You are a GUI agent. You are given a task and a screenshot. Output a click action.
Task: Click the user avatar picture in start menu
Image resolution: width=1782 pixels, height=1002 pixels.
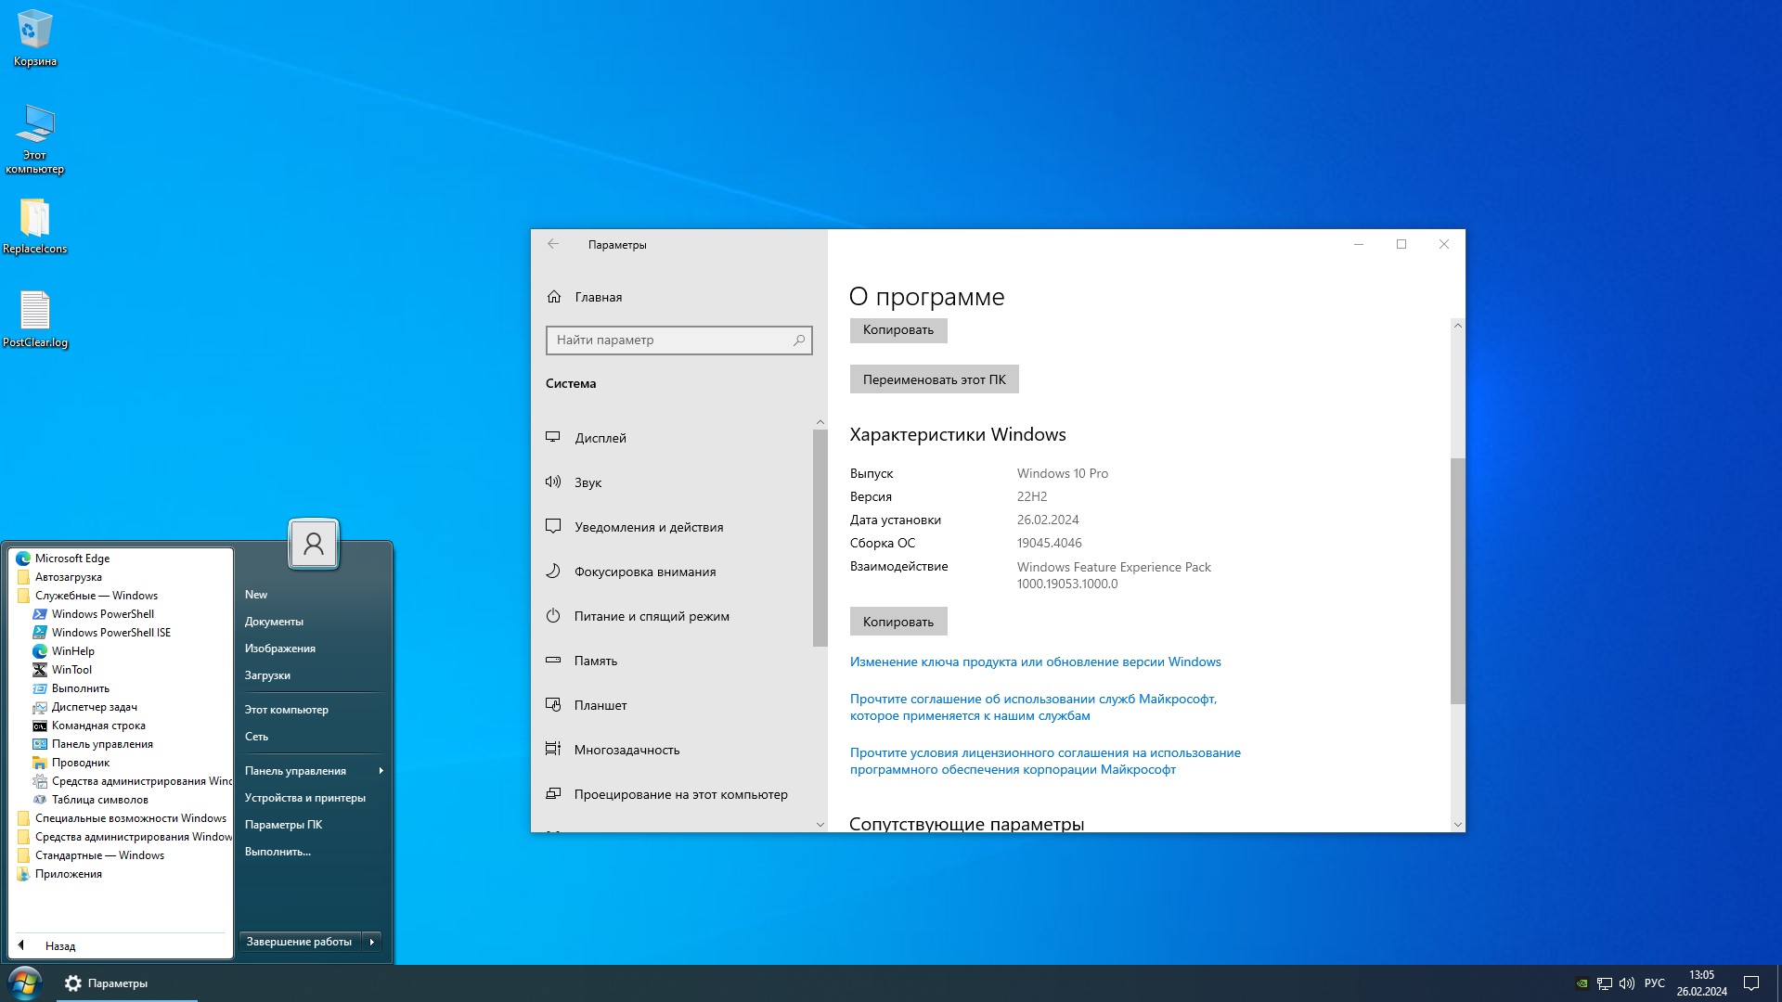[314, 544]
